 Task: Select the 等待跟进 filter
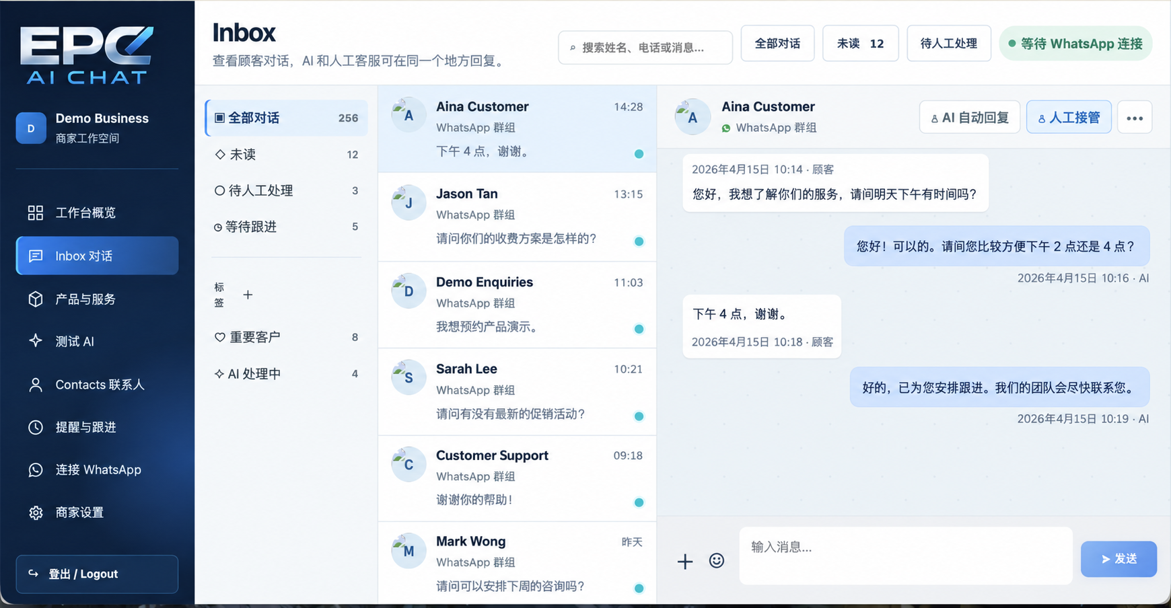coord(287,227)
